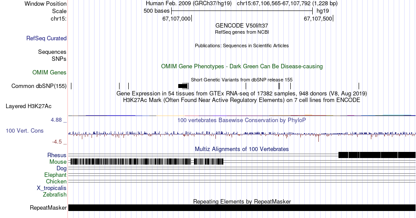
Task: Open the OMIM Genes track label
Action: pyautogui.click(x=49, y=72)
